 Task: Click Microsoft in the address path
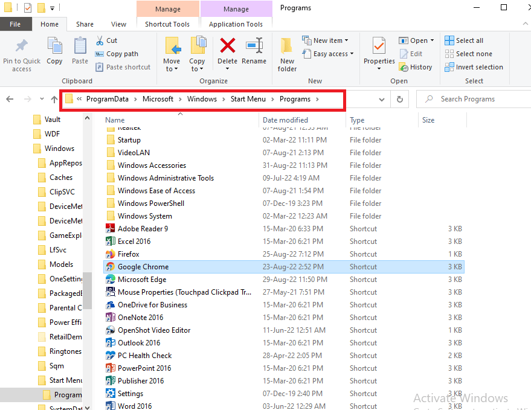click(x=158, y=99)
